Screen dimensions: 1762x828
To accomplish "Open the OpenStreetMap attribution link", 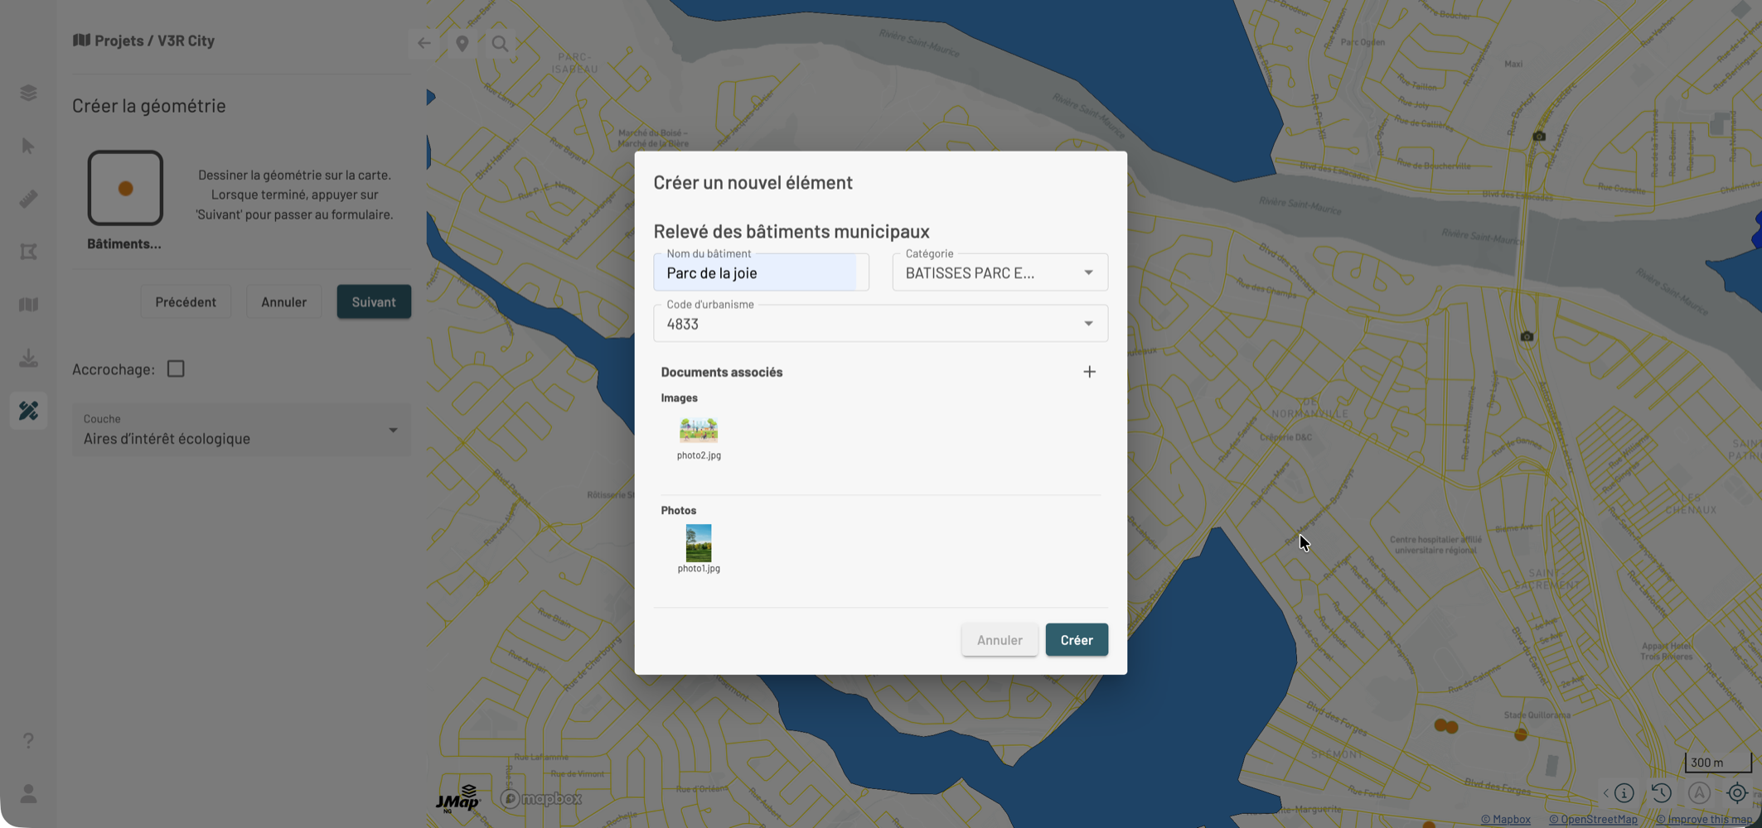I will pyautogui.click(x=1593, y=820).
